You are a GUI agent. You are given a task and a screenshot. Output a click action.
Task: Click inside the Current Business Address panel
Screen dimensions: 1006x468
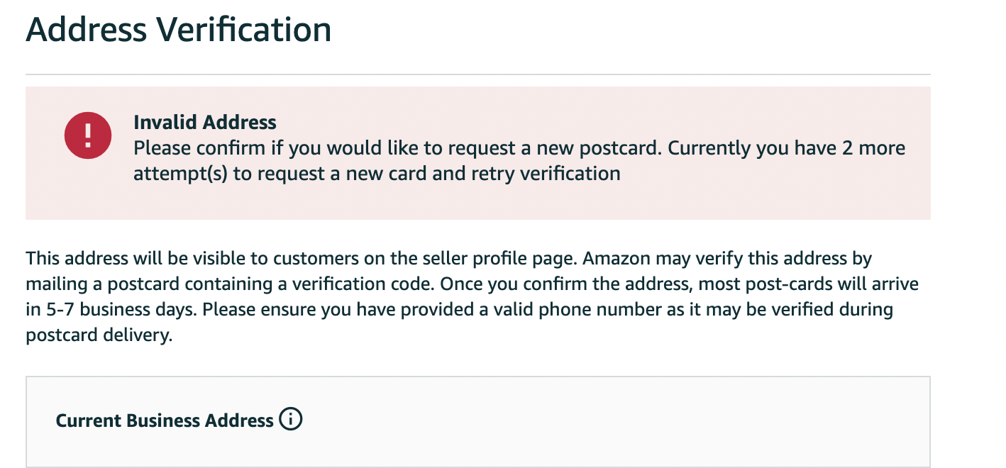coord(478,422)
